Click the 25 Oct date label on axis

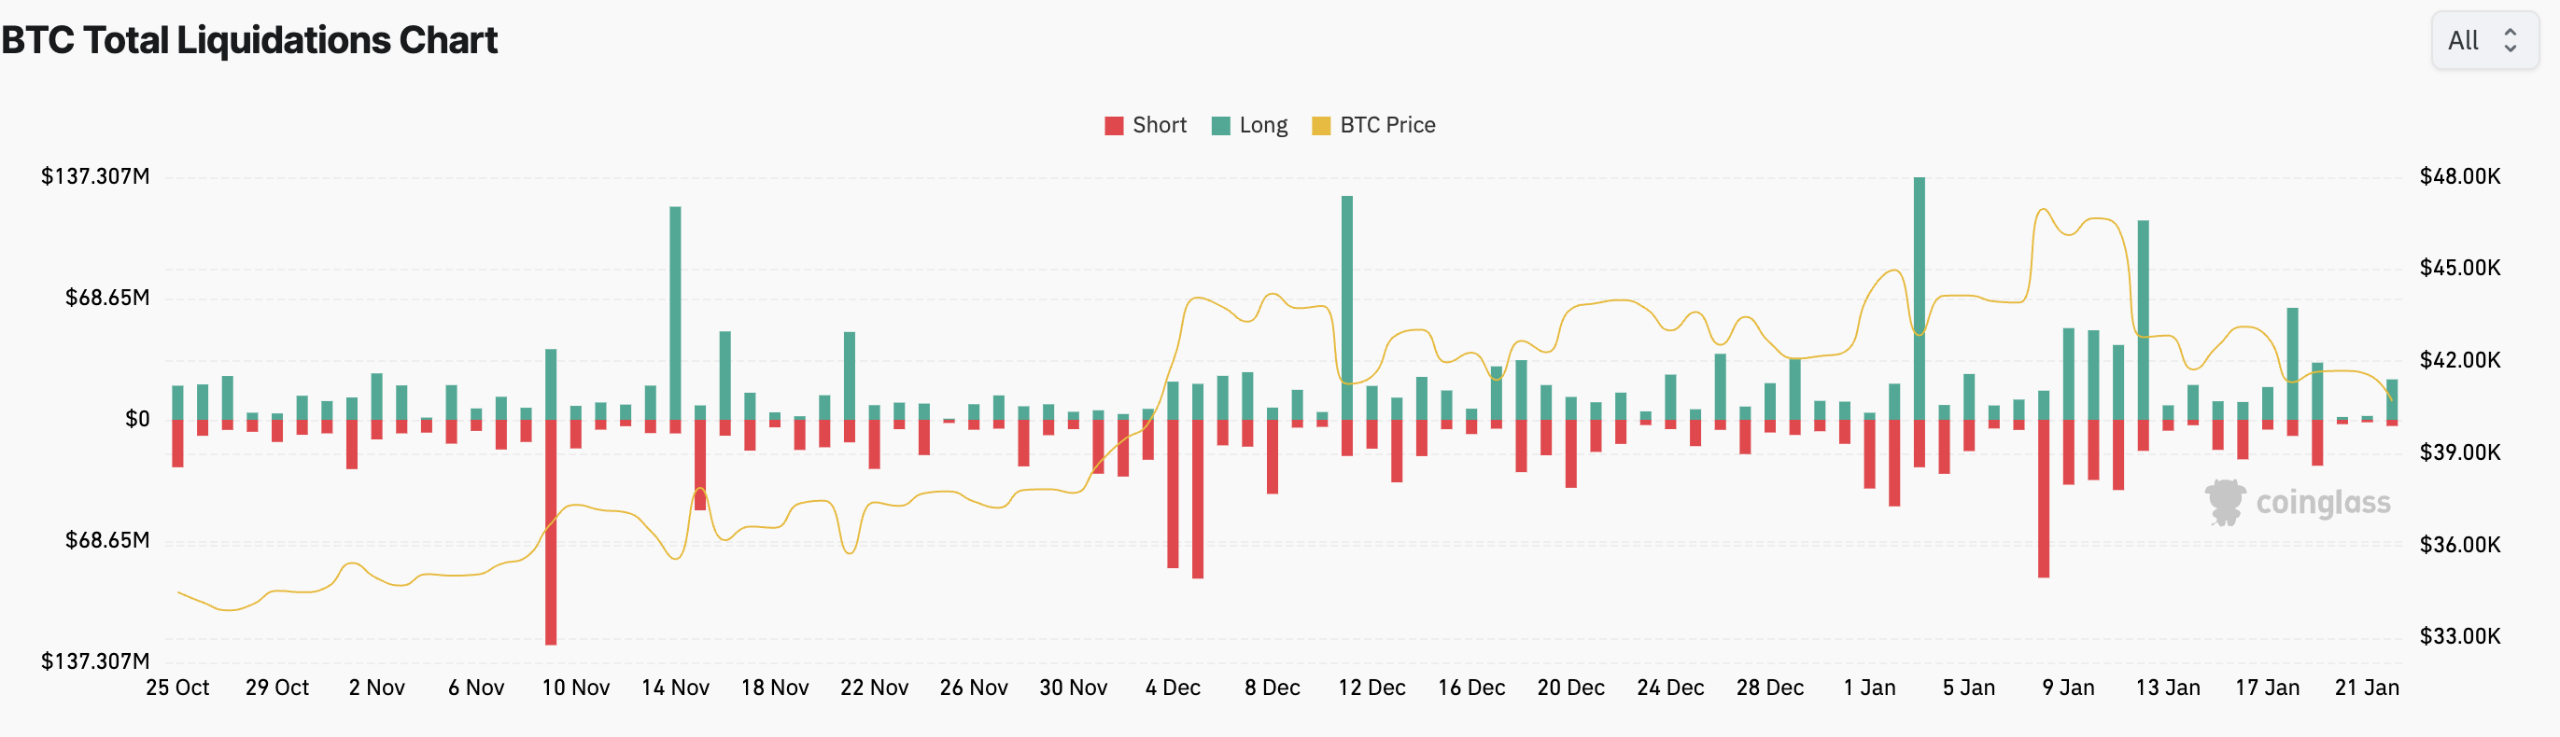178,688
